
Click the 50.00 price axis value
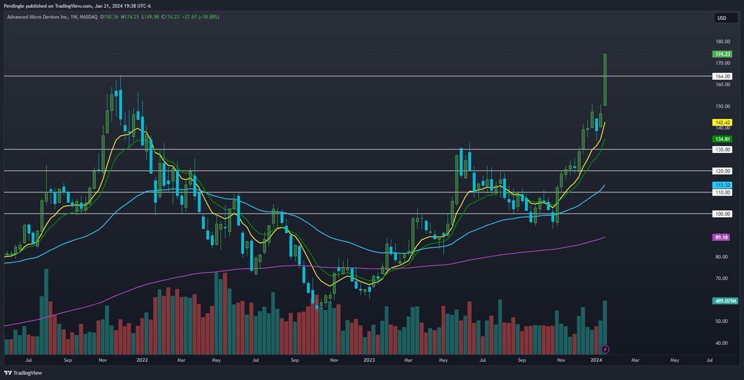(x=722, y=321)
